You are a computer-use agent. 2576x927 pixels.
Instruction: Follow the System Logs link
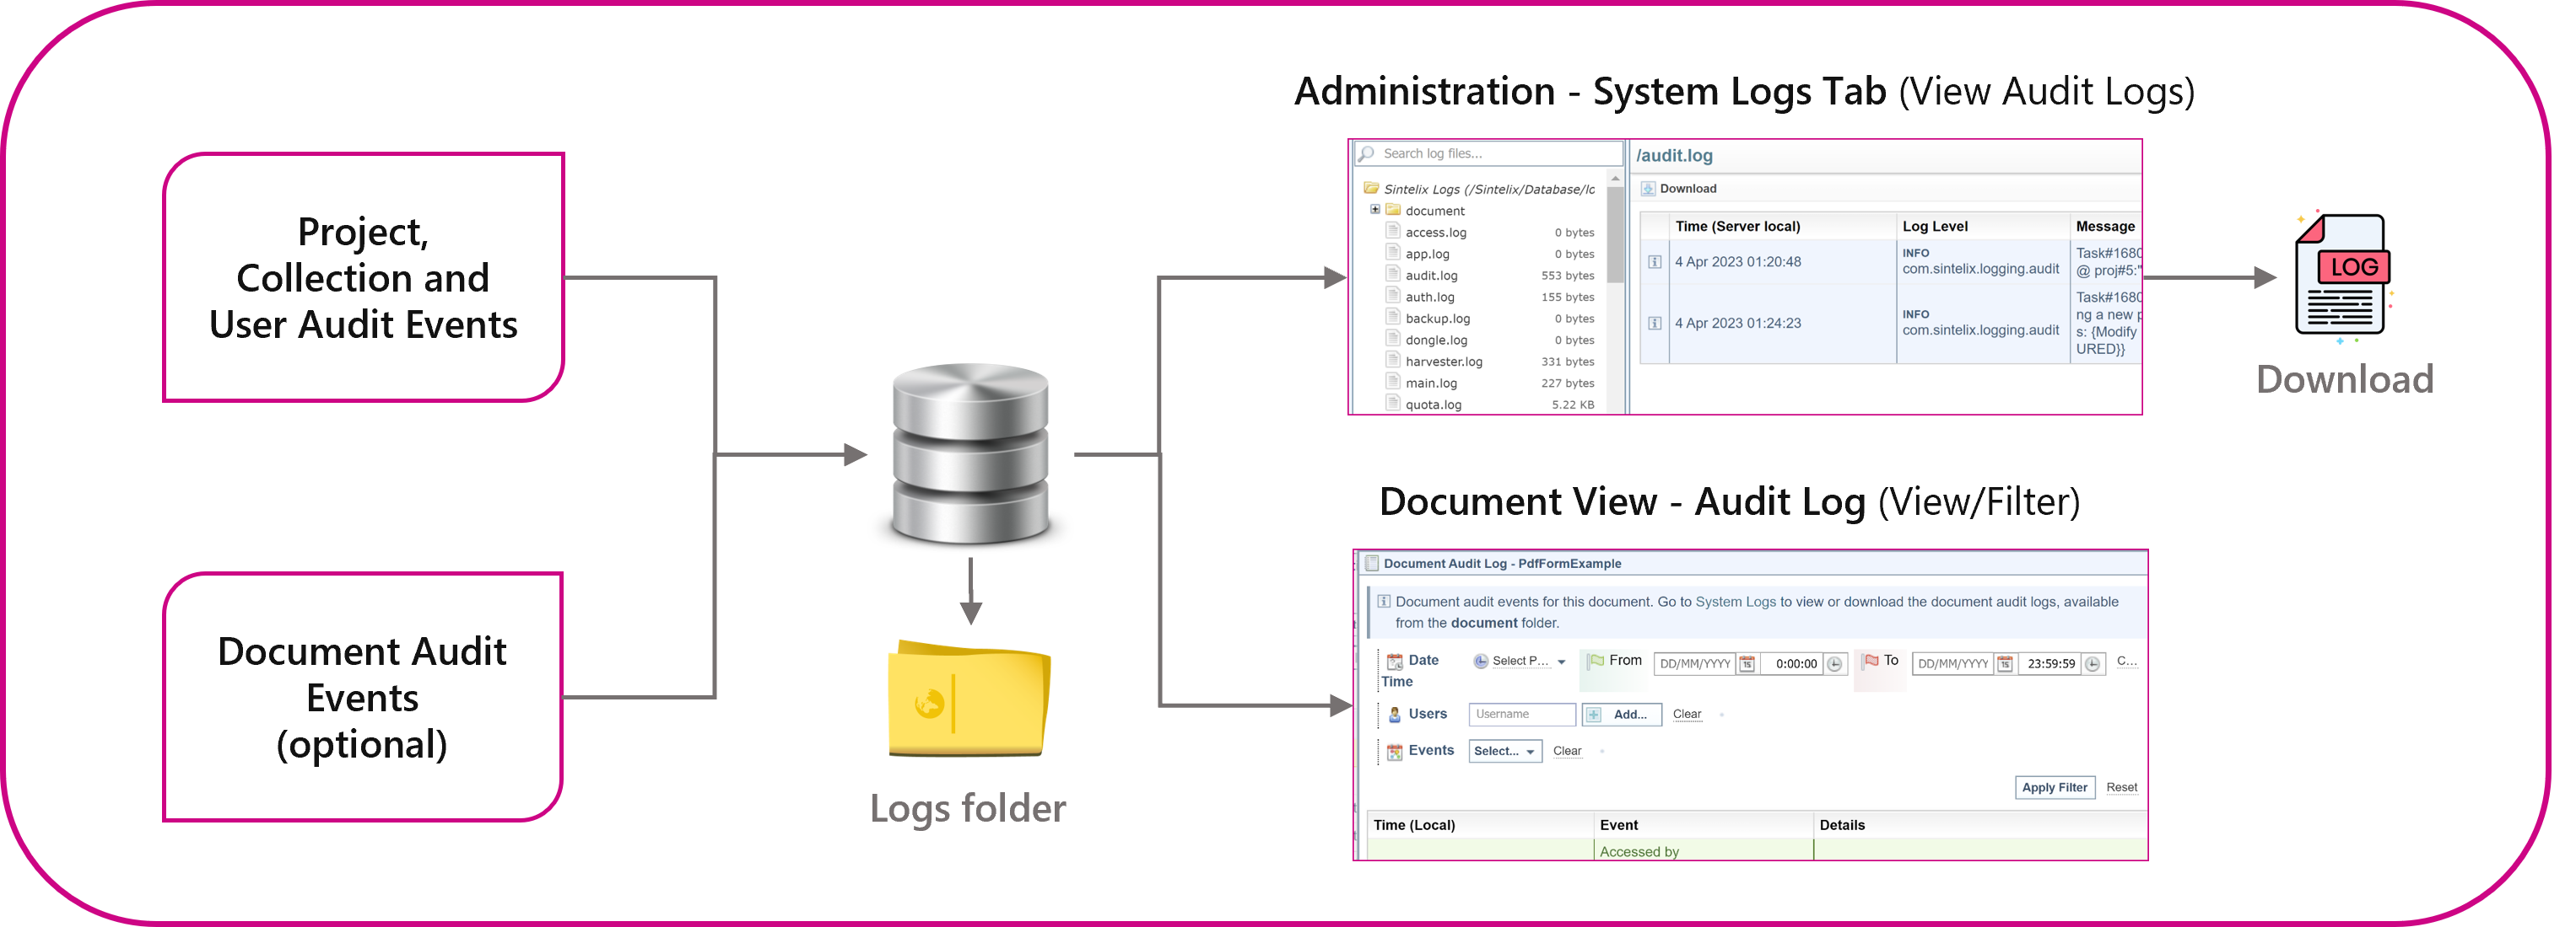coord(1735,603)
